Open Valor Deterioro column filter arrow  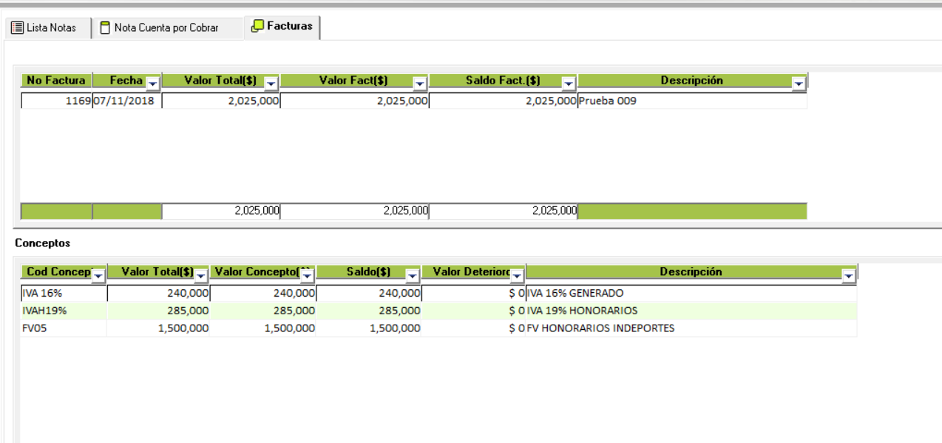click(517, 274)
